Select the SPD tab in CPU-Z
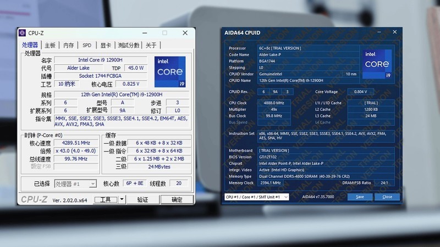 (87, 46)
